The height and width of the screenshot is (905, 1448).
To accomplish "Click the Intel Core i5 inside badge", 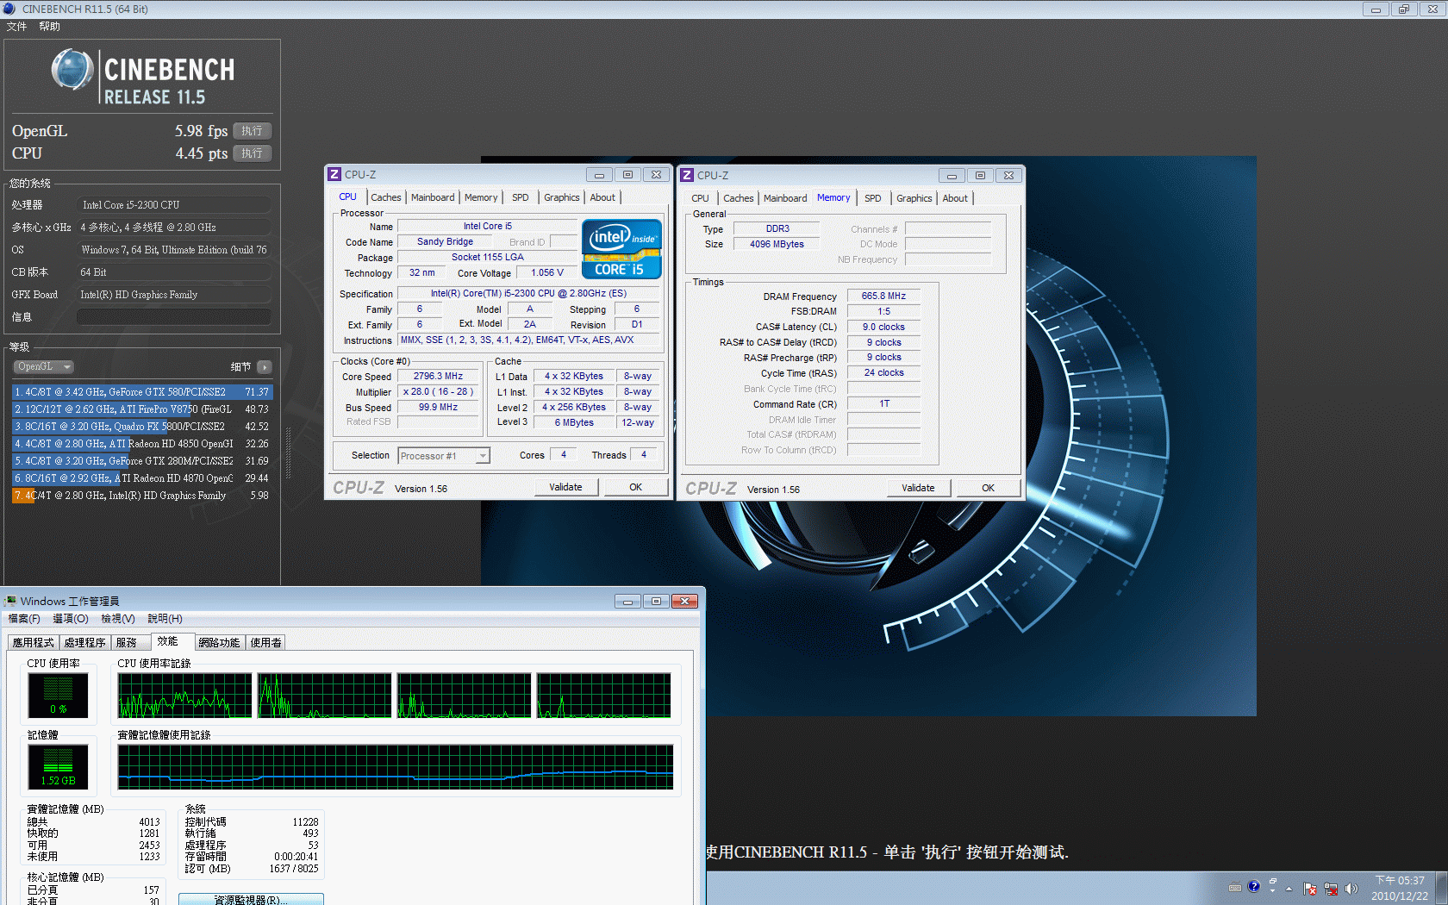I will (621, 248).
